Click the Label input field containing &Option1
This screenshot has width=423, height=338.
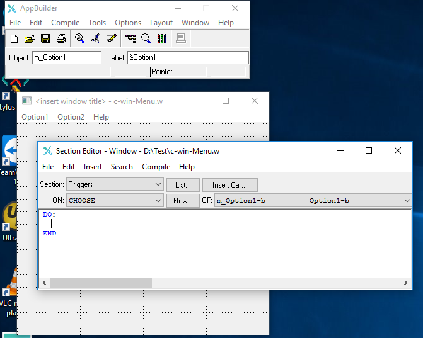pyautogui.click(x=187, y=57)
